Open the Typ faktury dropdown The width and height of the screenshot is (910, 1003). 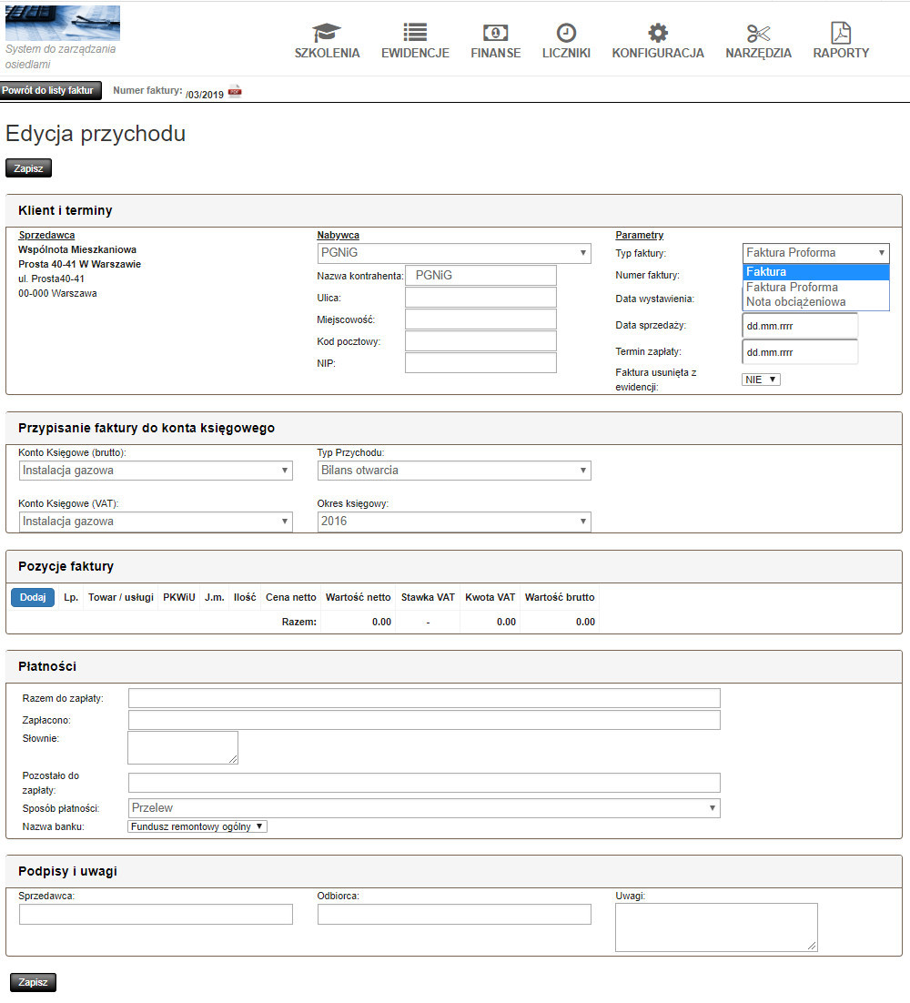[815, 253]
